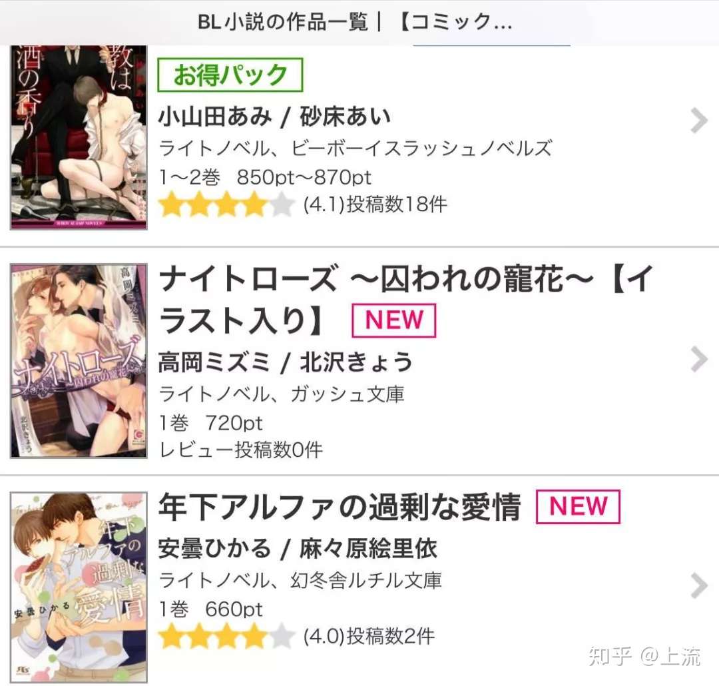Open 年下アルファの過剰な愛情 via its right chevron

point(699,585)
